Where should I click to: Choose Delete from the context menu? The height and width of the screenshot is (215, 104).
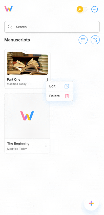point(59,96)
